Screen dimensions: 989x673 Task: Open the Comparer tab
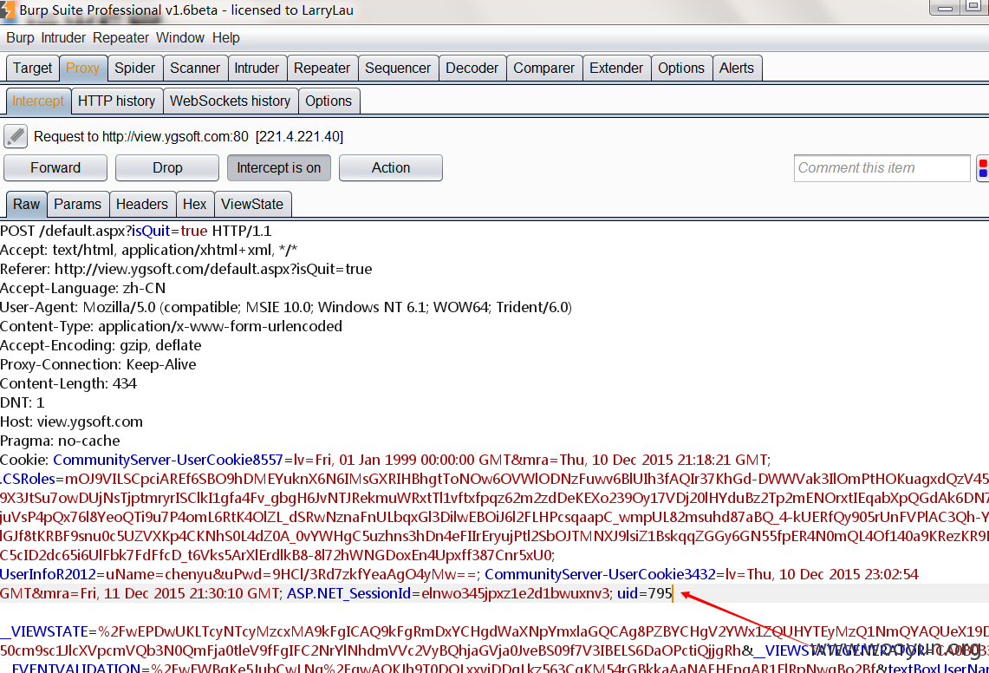tap(543, 69)
